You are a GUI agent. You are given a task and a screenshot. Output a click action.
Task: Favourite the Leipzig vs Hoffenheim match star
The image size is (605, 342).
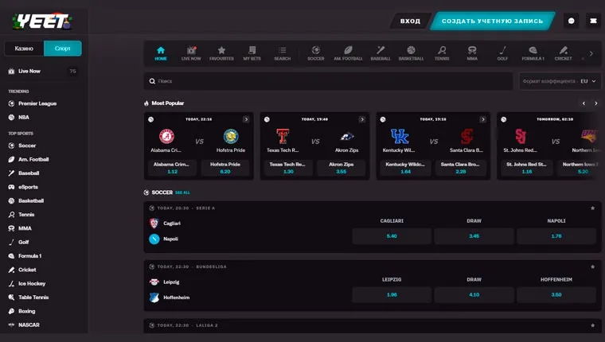click(592, 266)
